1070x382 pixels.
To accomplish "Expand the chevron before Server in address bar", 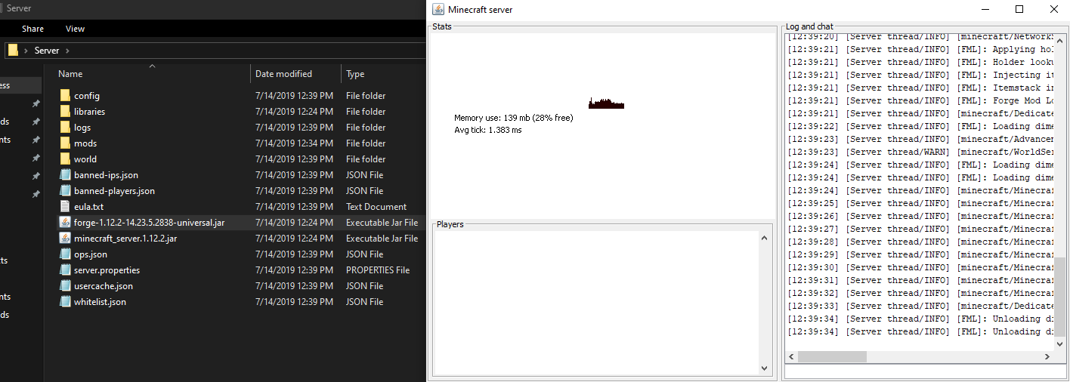I will (x=26, y=51).
